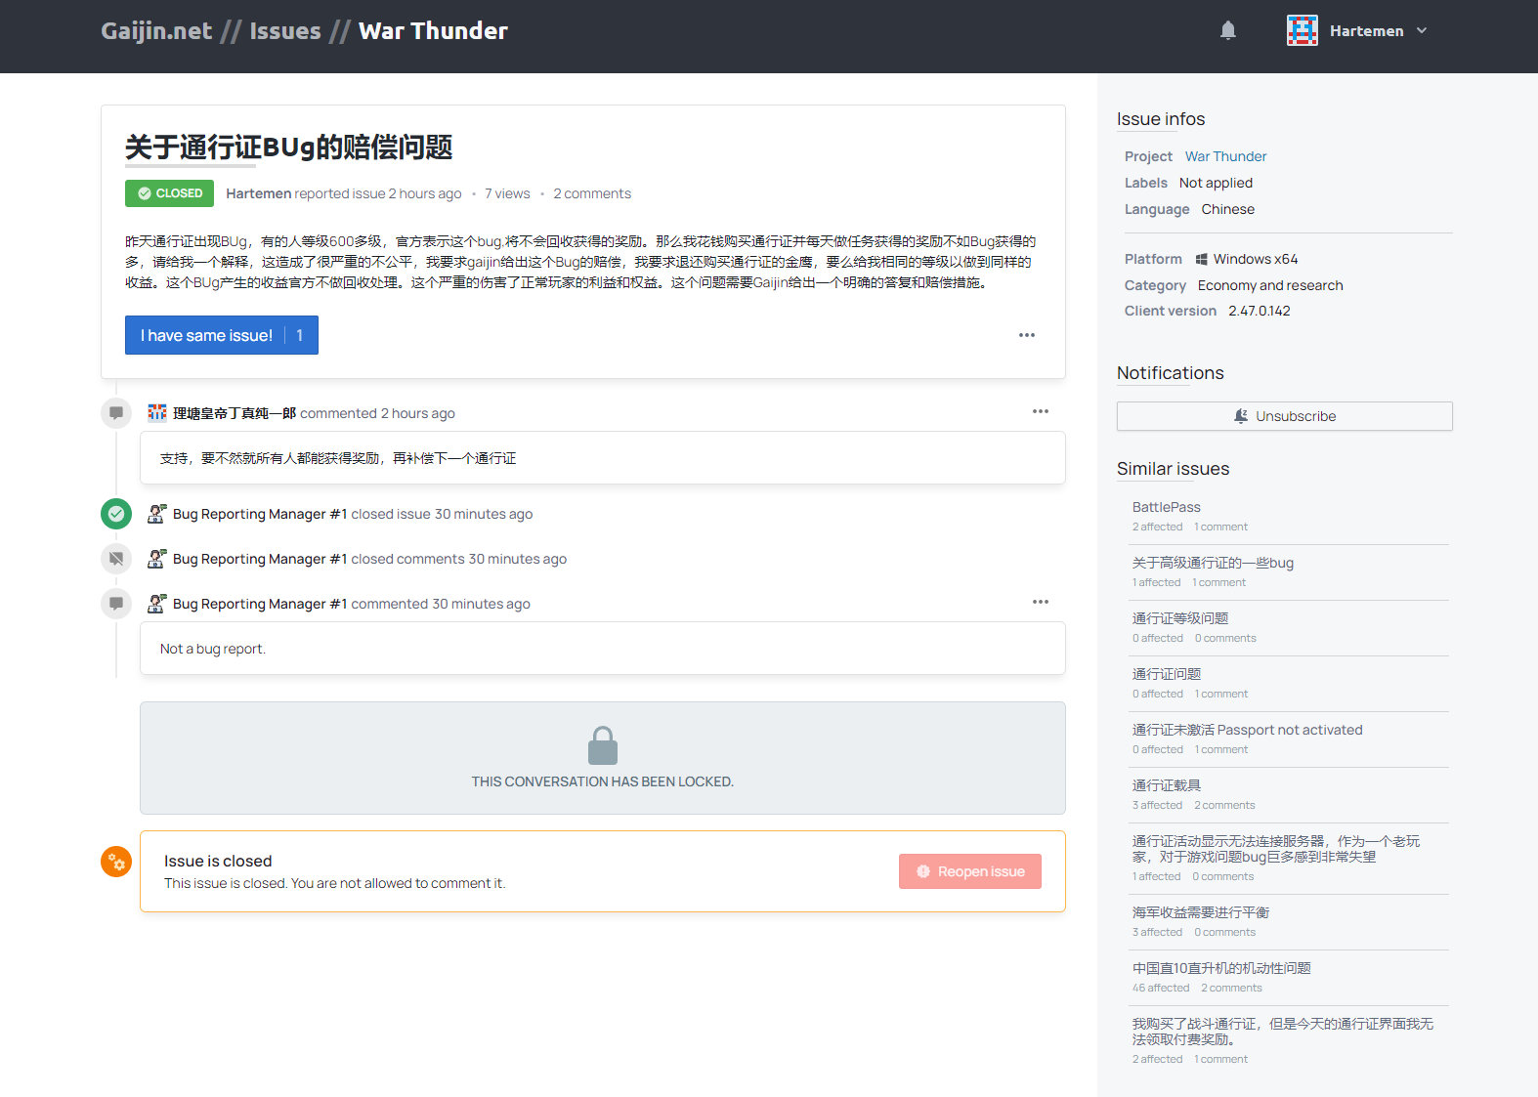Click the closed-comments crossed bubble timeline icon

tap(116, 559)
